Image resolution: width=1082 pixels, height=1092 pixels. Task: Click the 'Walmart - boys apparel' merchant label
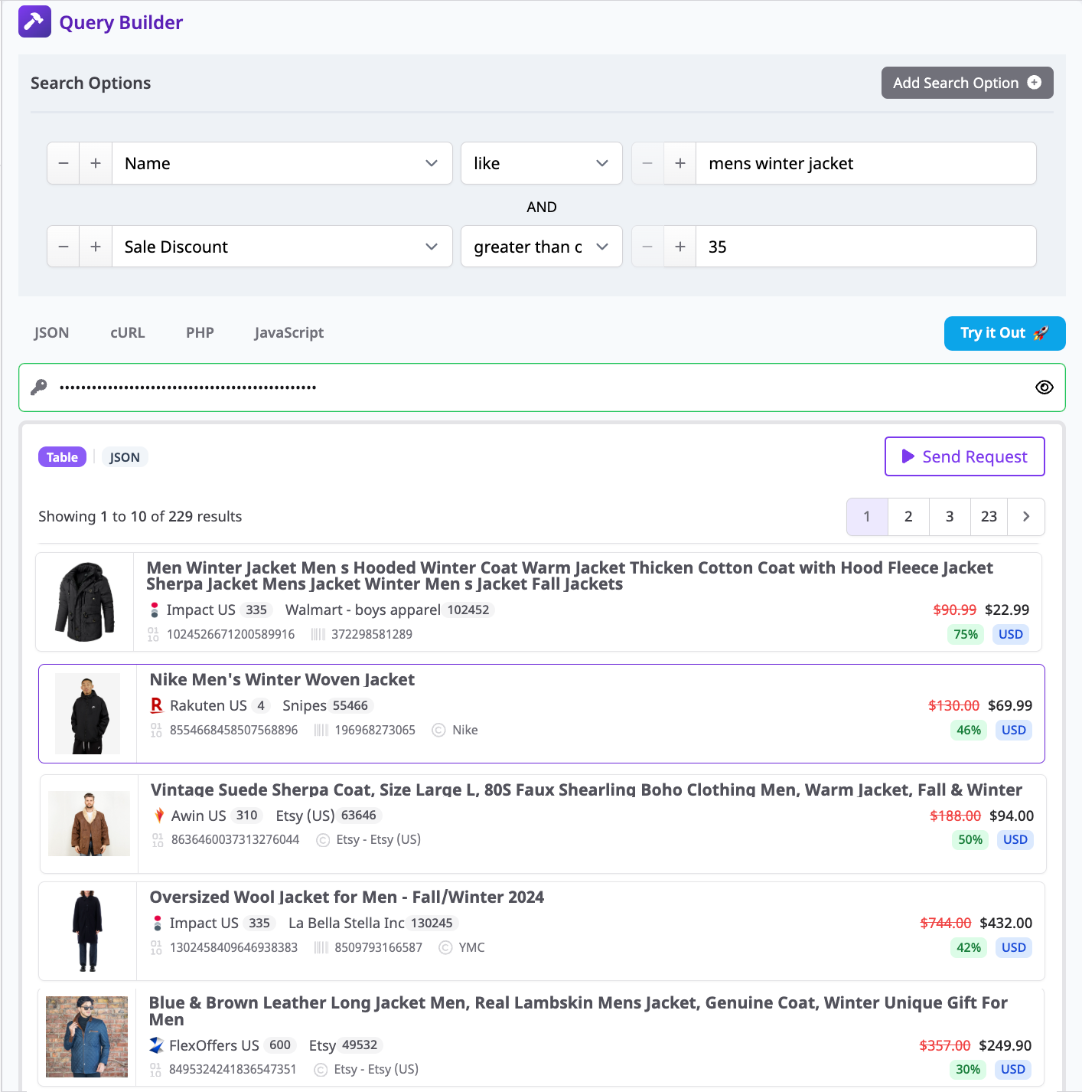pos(363,610)
